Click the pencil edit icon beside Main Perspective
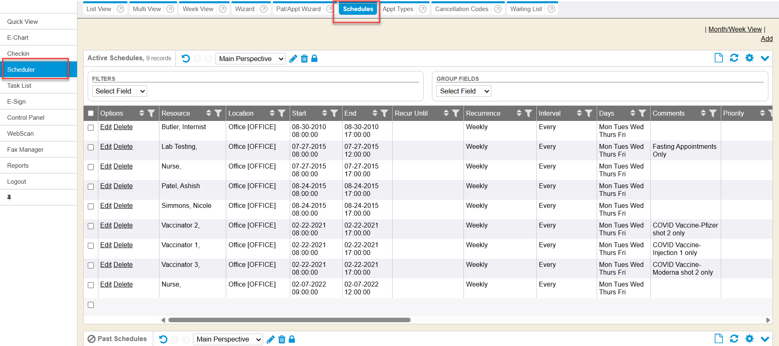Viewport: 779px width, 346px height. pos(293,59)
